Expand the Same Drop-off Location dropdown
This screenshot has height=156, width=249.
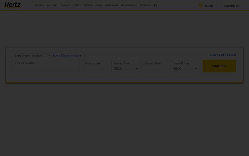click(32, 55)
